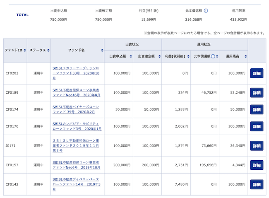This screenshot has width=269, height=198.
Task: Open 詳細 for fund CF0170
Action: [257, 126]
